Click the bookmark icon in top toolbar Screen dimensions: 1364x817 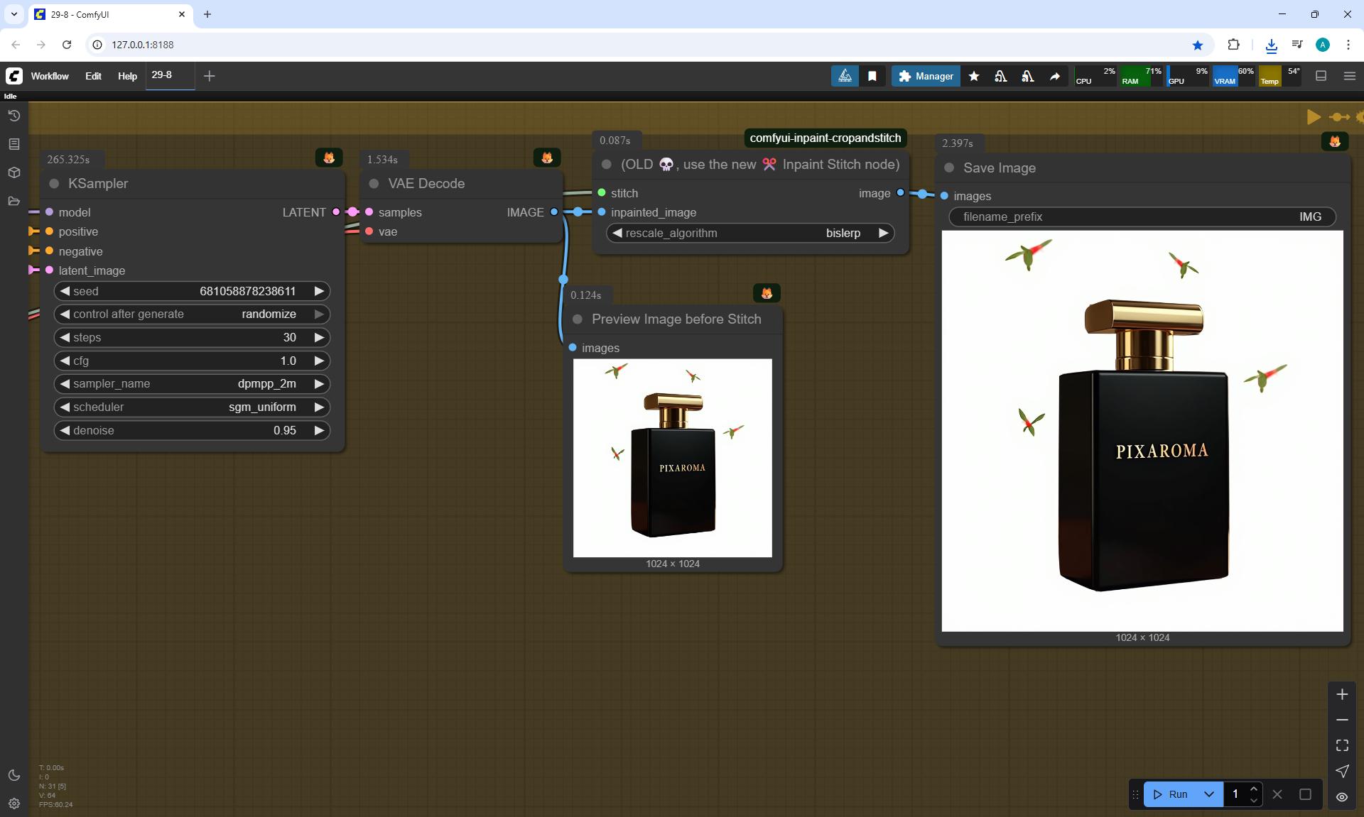pos(872,76)
